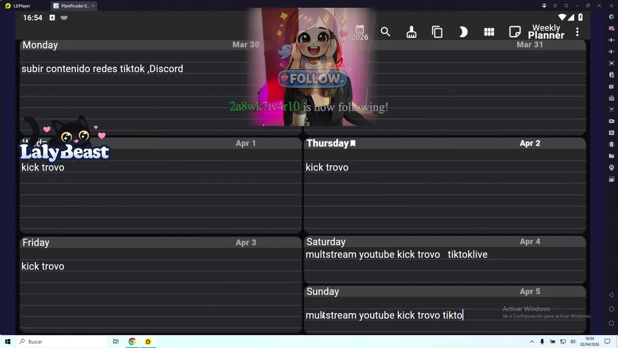618x348 pixels.
Task: Select the Sunday day header
Action: click(323, 291)
